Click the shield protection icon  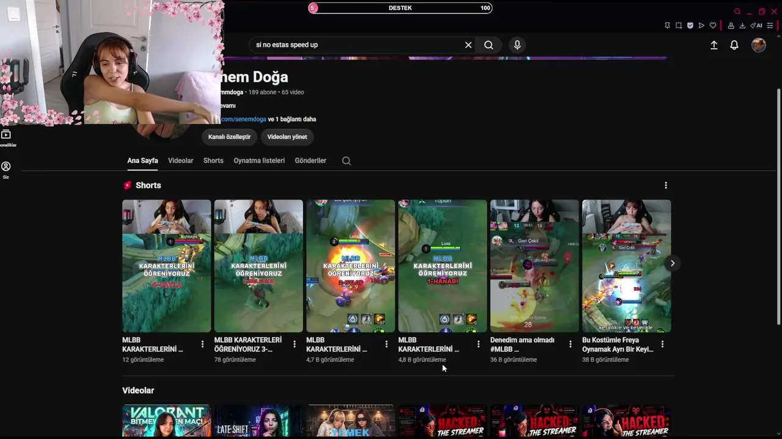point(690,26)
